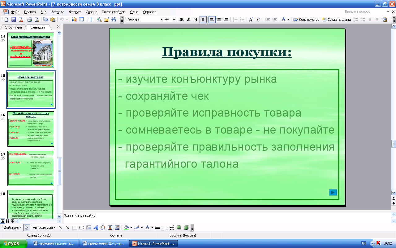Enable center text alignment
Image resolution: width=396 pixels, height=248 pixels.
coord(219,20)
